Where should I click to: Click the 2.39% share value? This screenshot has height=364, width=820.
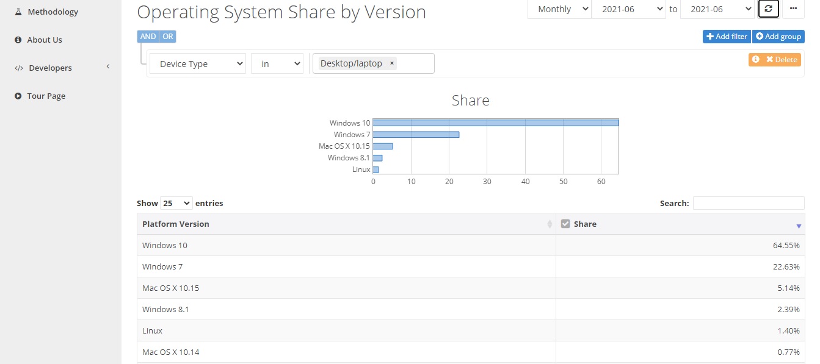(x=789, y=309)
